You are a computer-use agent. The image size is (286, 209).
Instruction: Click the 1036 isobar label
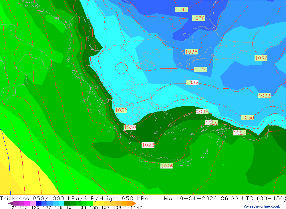click(191, 52)
